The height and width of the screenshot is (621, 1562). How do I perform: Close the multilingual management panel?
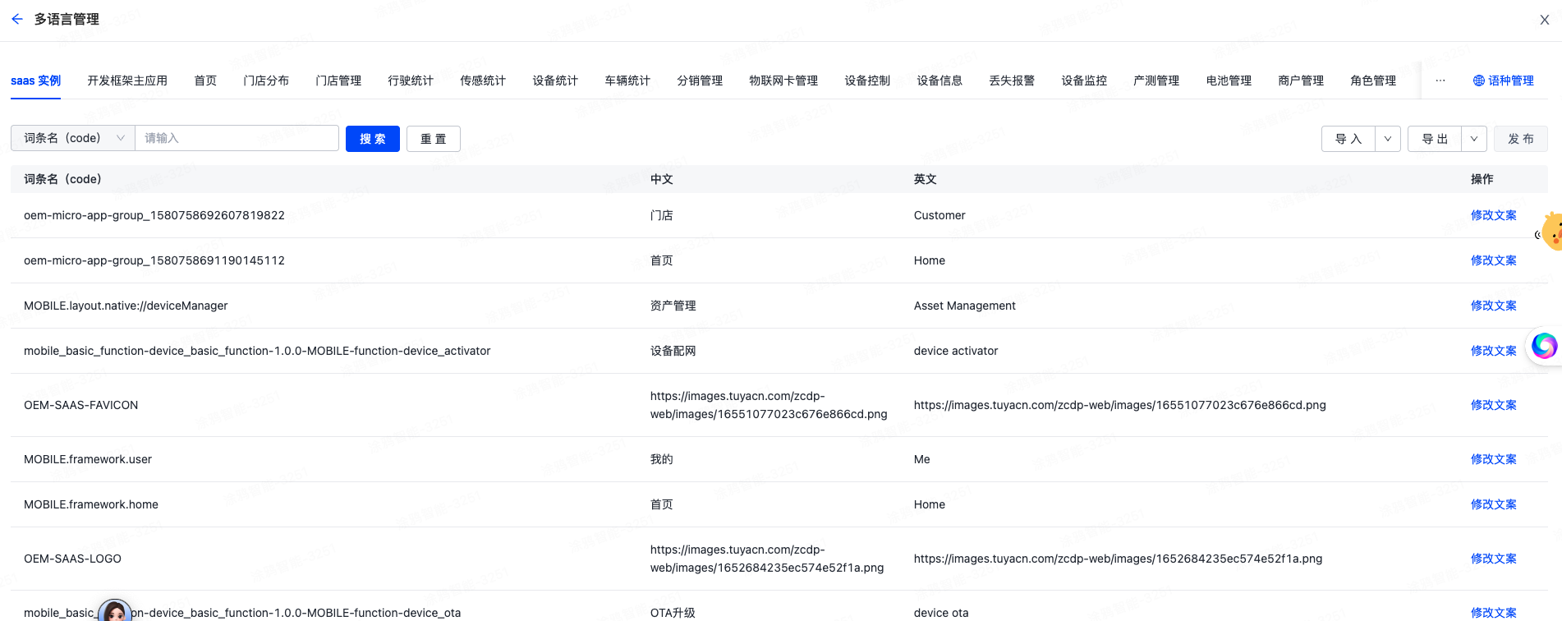1544,20
